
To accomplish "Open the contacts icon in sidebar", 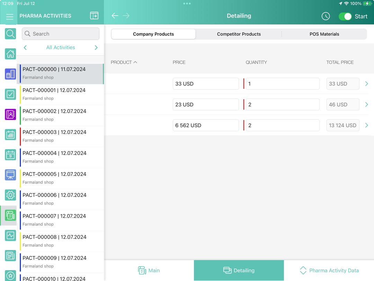I will point(10,114).
